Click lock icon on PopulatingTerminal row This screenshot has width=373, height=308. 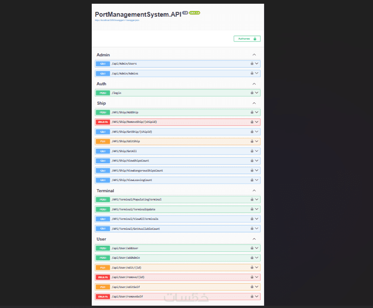click(252, 200)
